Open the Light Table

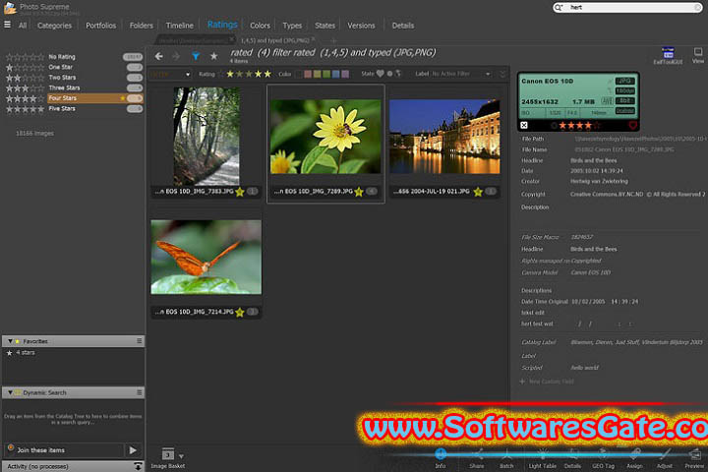[542, 458]
